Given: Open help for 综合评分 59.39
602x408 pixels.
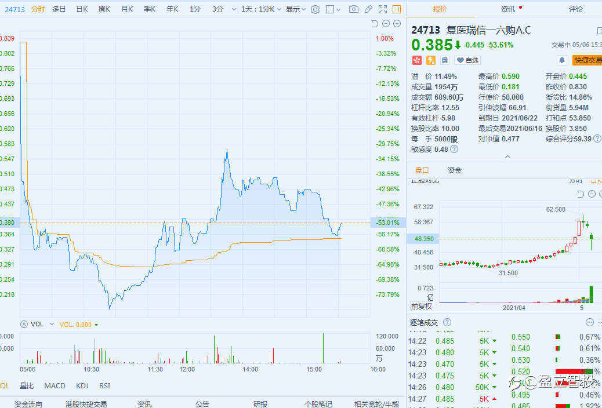Looking at the screenshot, I should tap(597, 139).
